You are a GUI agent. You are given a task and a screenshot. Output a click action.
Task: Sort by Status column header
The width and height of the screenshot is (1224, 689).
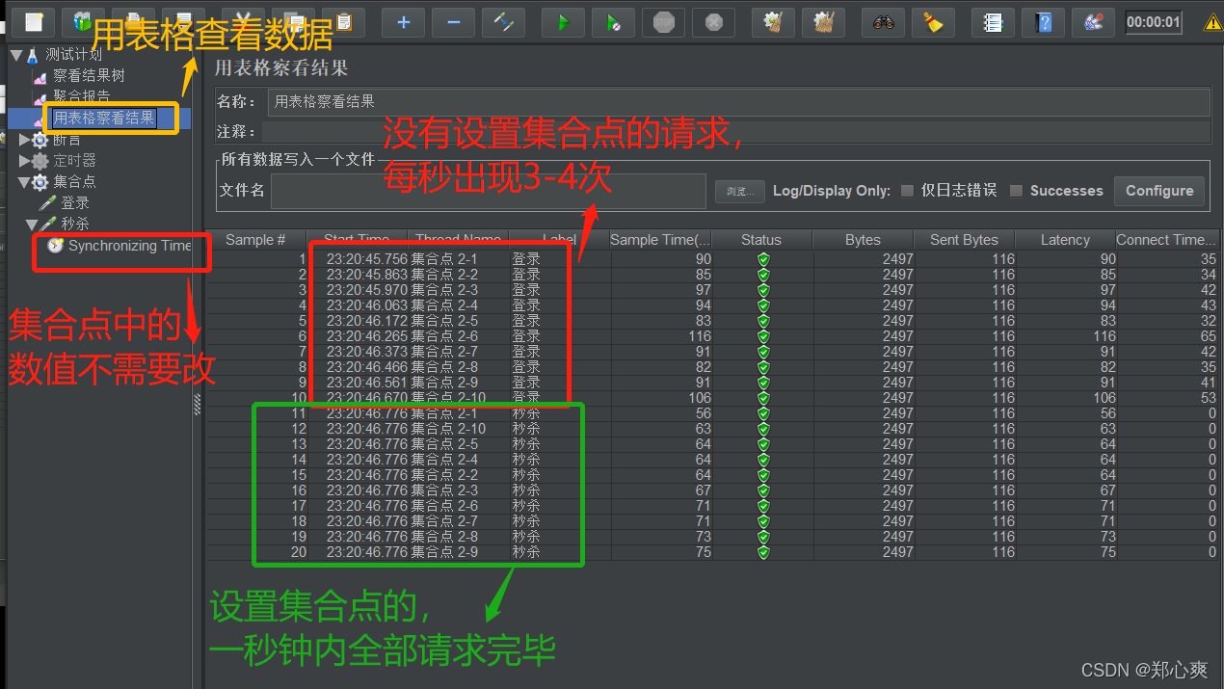click(x=761, y=240)
